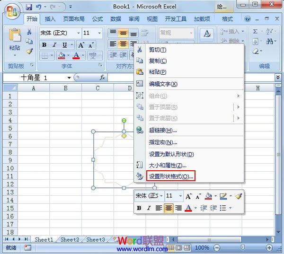284x254 pixels.
Task: Click the Sort & Filter icon
Action: (x=269, y=32)
